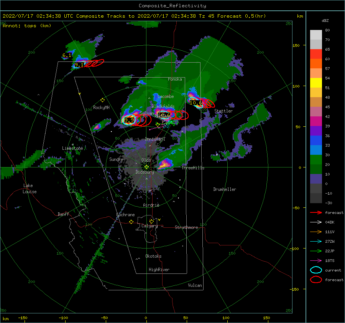Click the Vulcan label

pyautogui.click(x=195, y=285)
